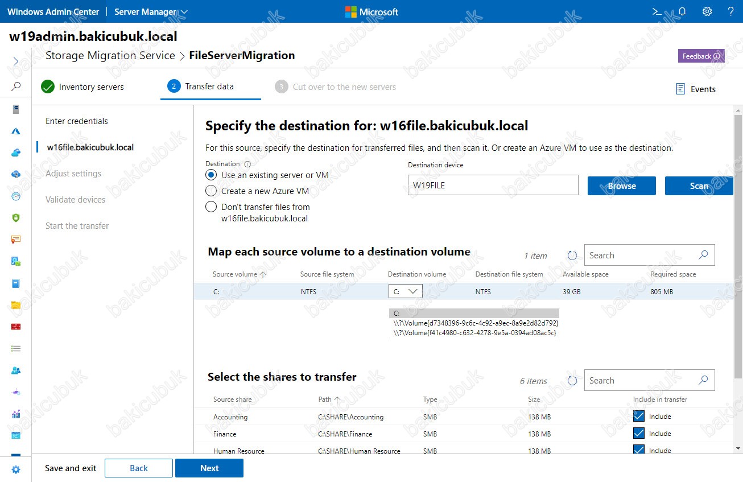Open the Devices tool icon
The image size is (743, 482).
pos(16,261)
